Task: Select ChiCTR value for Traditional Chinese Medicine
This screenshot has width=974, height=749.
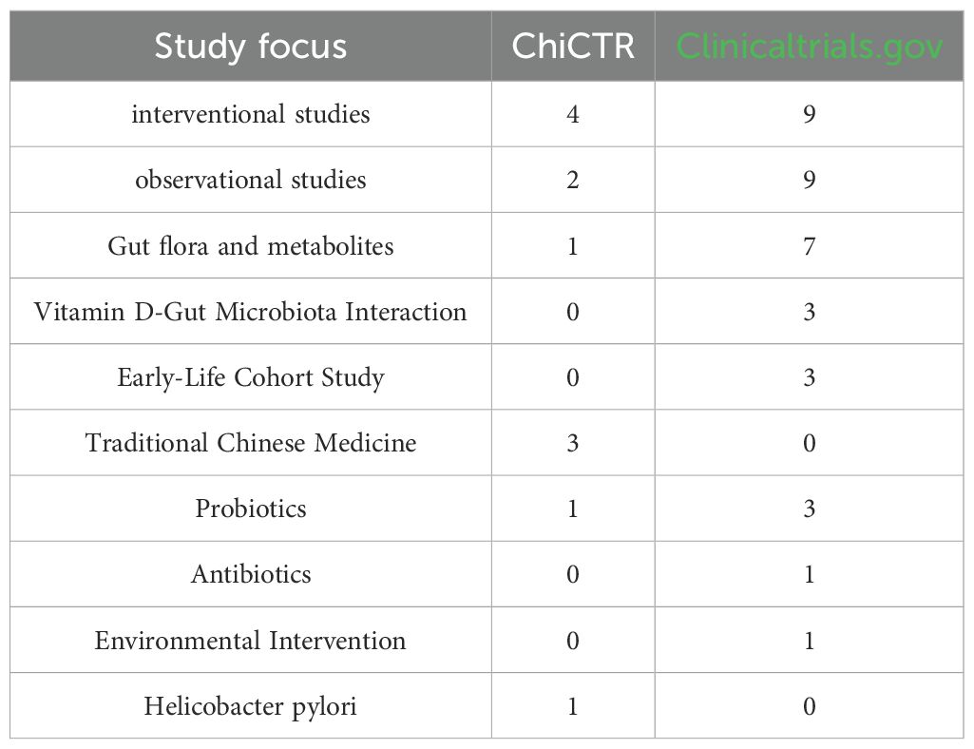Action: pos(572,443)
